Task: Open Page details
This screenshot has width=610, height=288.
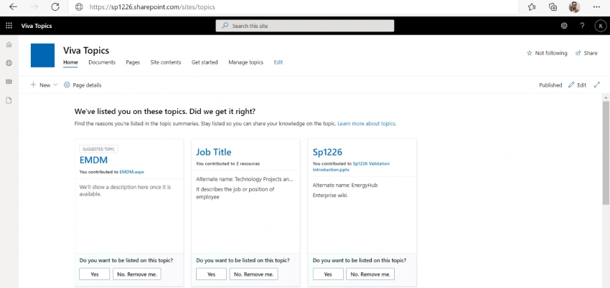Action: [x=83, y=85]
